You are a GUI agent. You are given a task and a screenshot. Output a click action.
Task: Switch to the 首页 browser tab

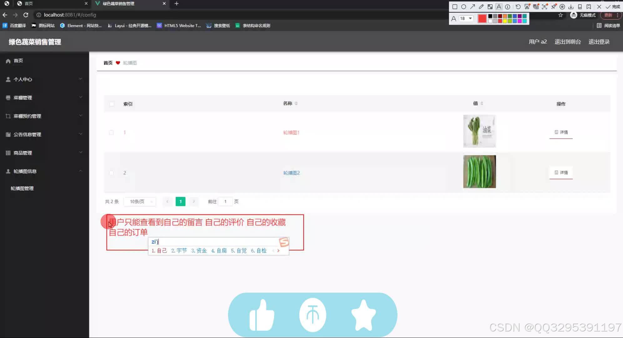click(x=52, y=3)
